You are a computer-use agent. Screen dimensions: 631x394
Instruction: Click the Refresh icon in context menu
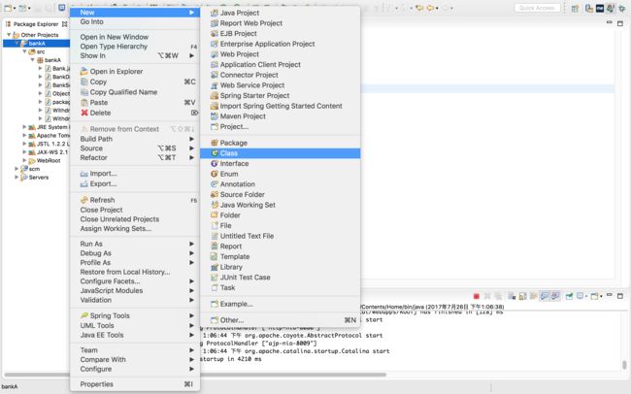point(84,200)
